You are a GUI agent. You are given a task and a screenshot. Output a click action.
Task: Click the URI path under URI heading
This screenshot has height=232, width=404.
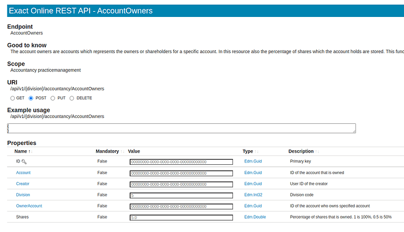(x=57, y=88)
